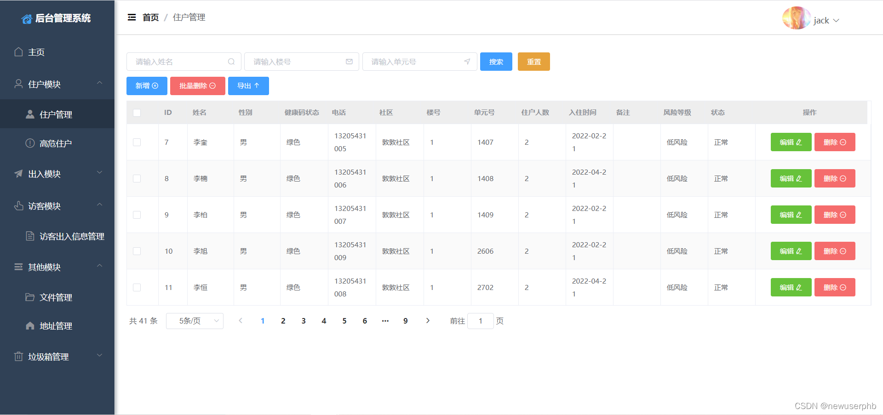Click the 垃圾箱管理 trash icon
Viewport: 883px width, 415px height.
coord(18,357)
